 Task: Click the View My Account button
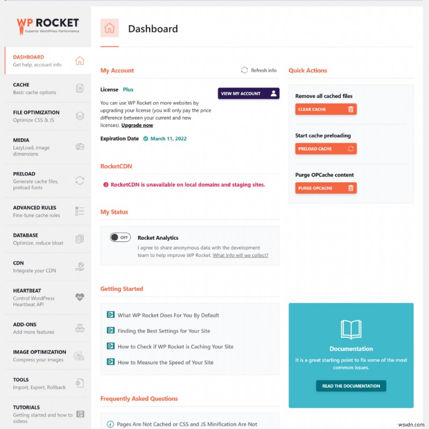(x=248, y=93)
